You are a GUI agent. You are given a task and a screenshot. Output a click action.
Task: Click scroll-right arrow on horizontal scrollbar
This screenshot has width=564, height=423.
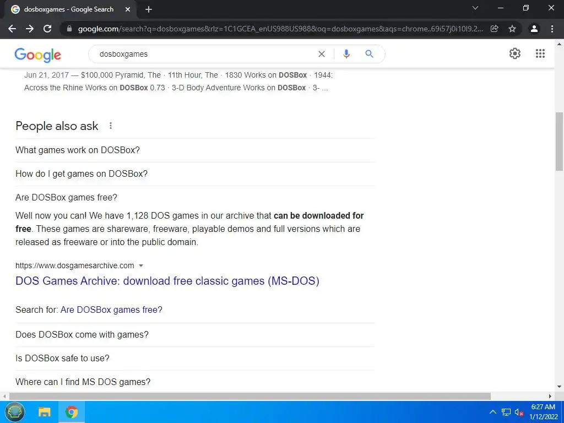(x=550, y=396)
